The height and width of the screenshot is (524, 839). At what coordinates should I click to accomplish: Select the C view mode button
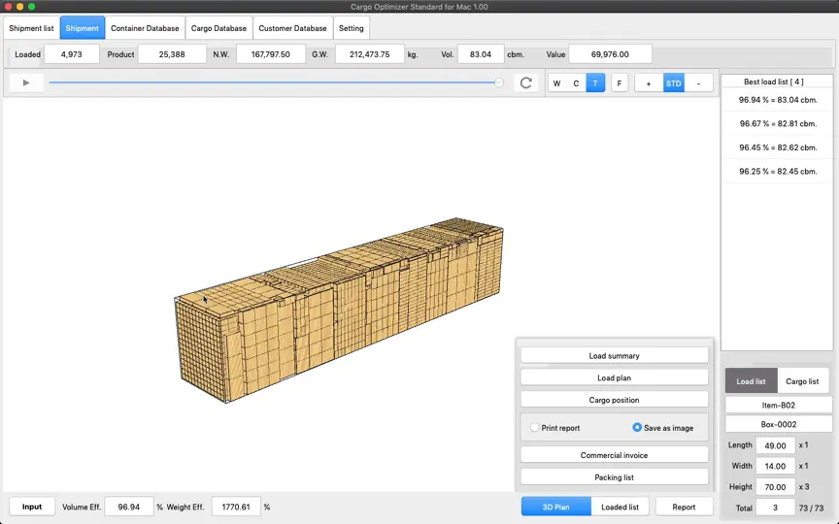(576, 83)
